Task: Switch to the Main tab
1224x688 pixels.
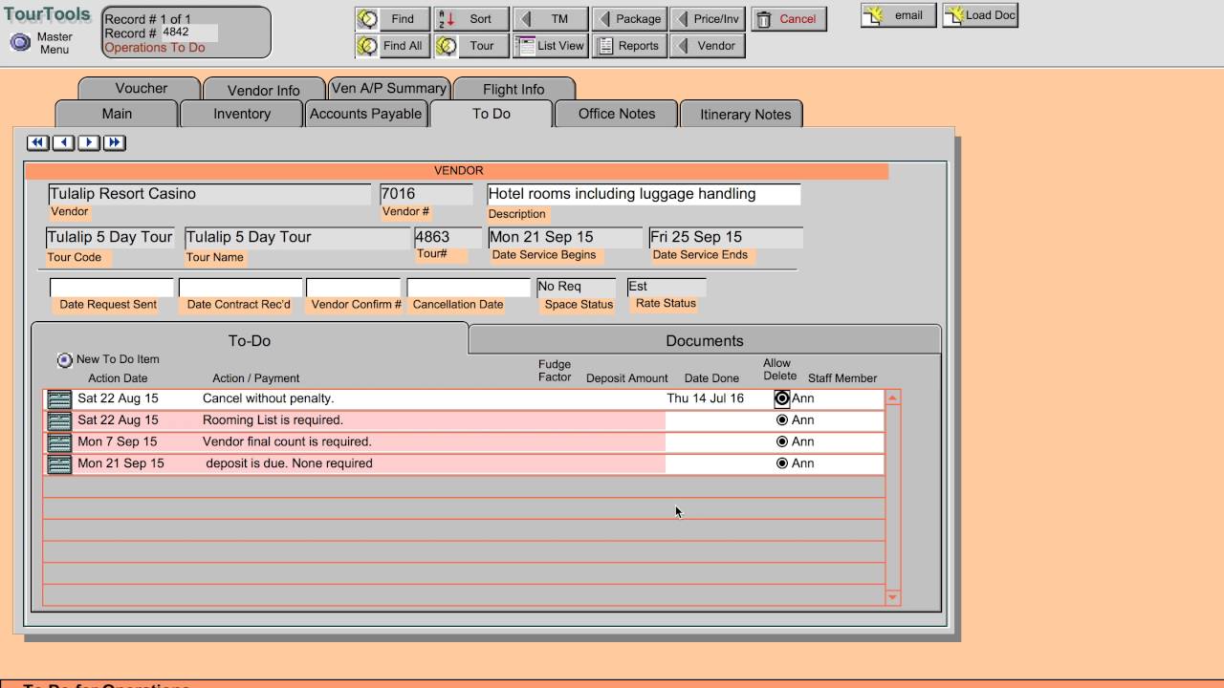Action: click(117, 114)
